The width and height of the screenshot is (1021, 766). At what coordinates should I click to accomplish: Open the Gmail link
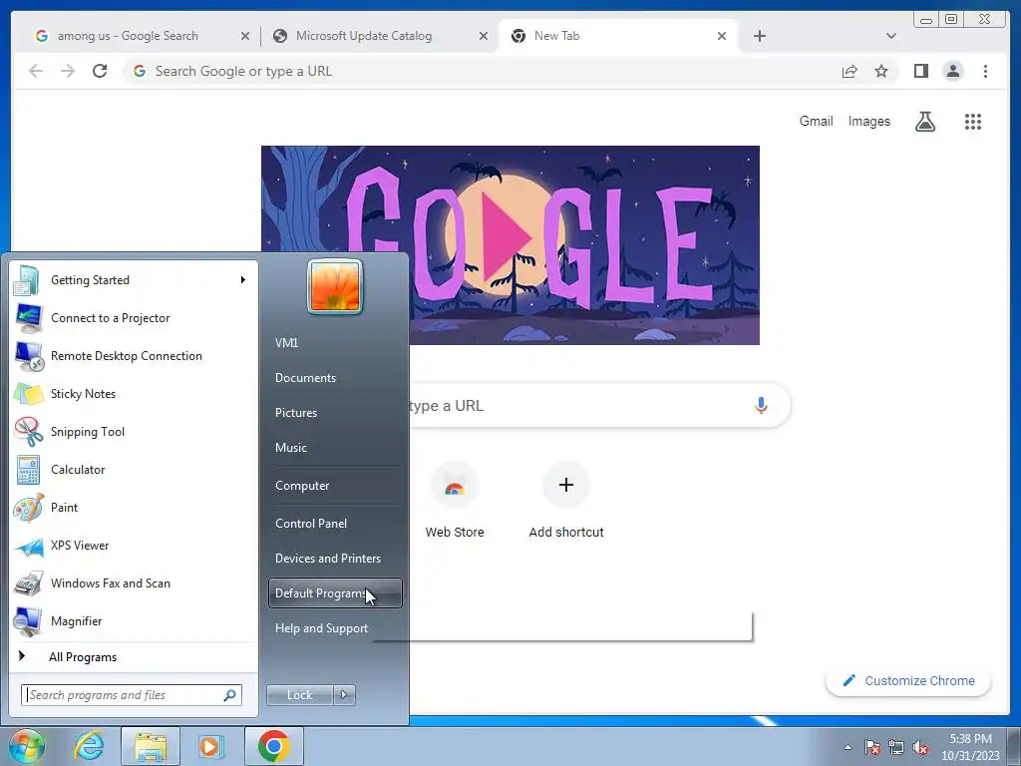816,121
